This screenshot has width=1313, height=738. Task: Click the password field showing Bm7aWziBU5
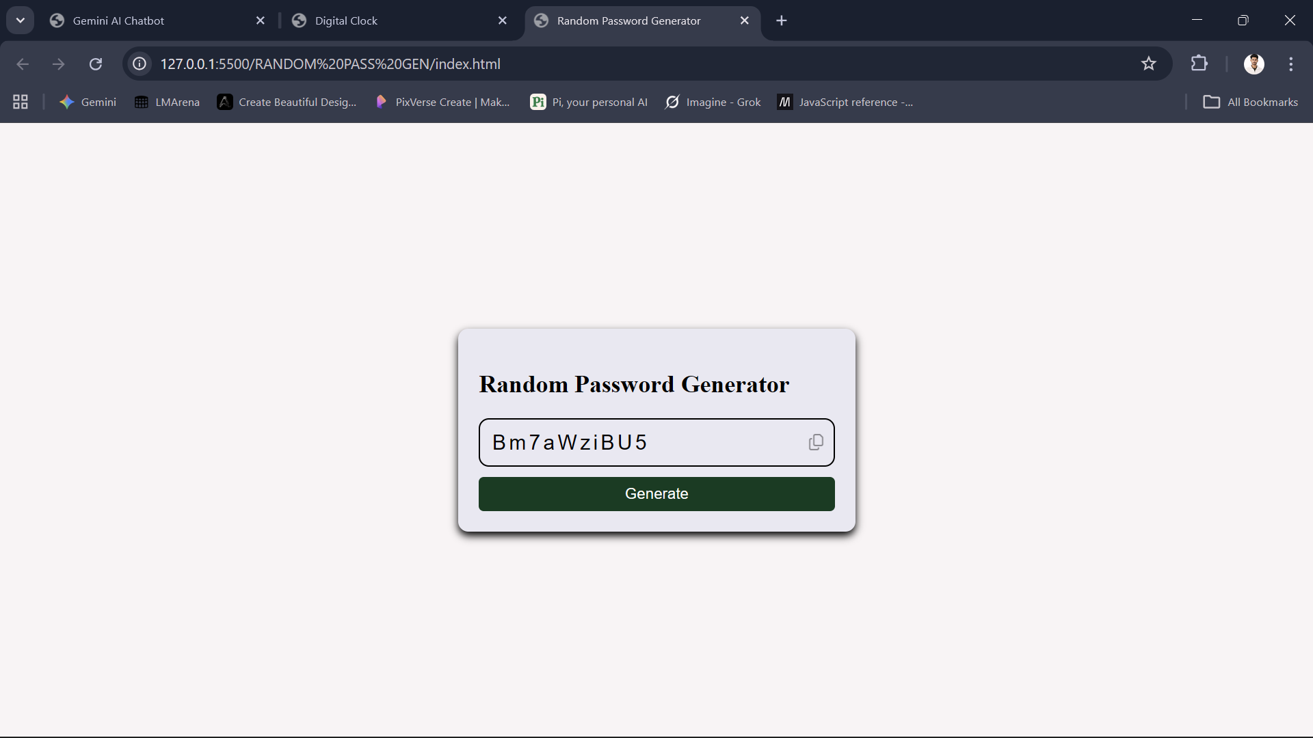click(x=643, y=442)
